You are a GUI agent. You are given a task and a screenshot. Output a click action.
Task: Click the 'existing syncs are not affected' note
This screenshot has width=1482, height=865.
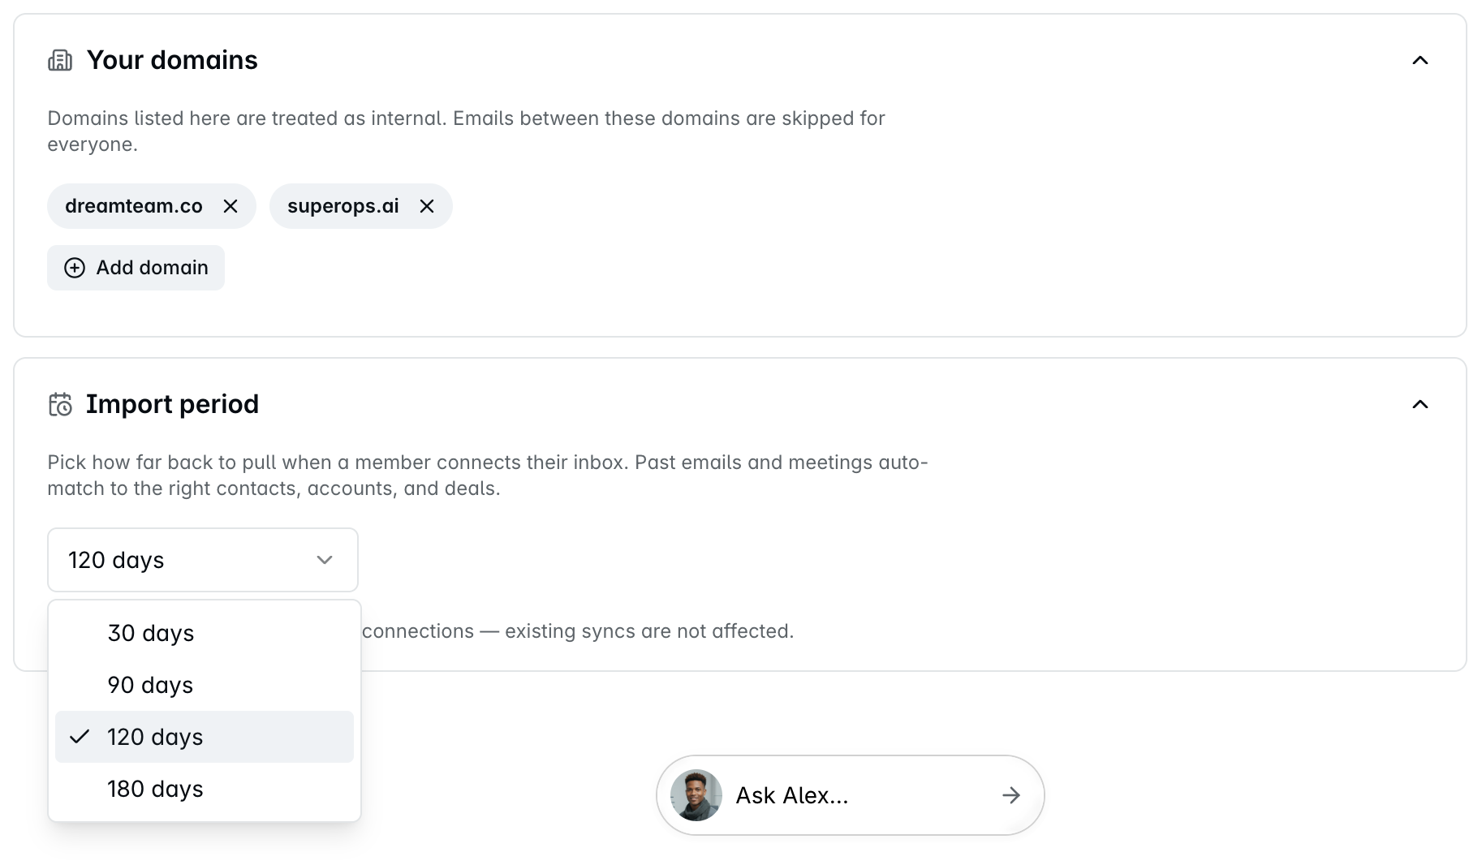coord(578,631)
